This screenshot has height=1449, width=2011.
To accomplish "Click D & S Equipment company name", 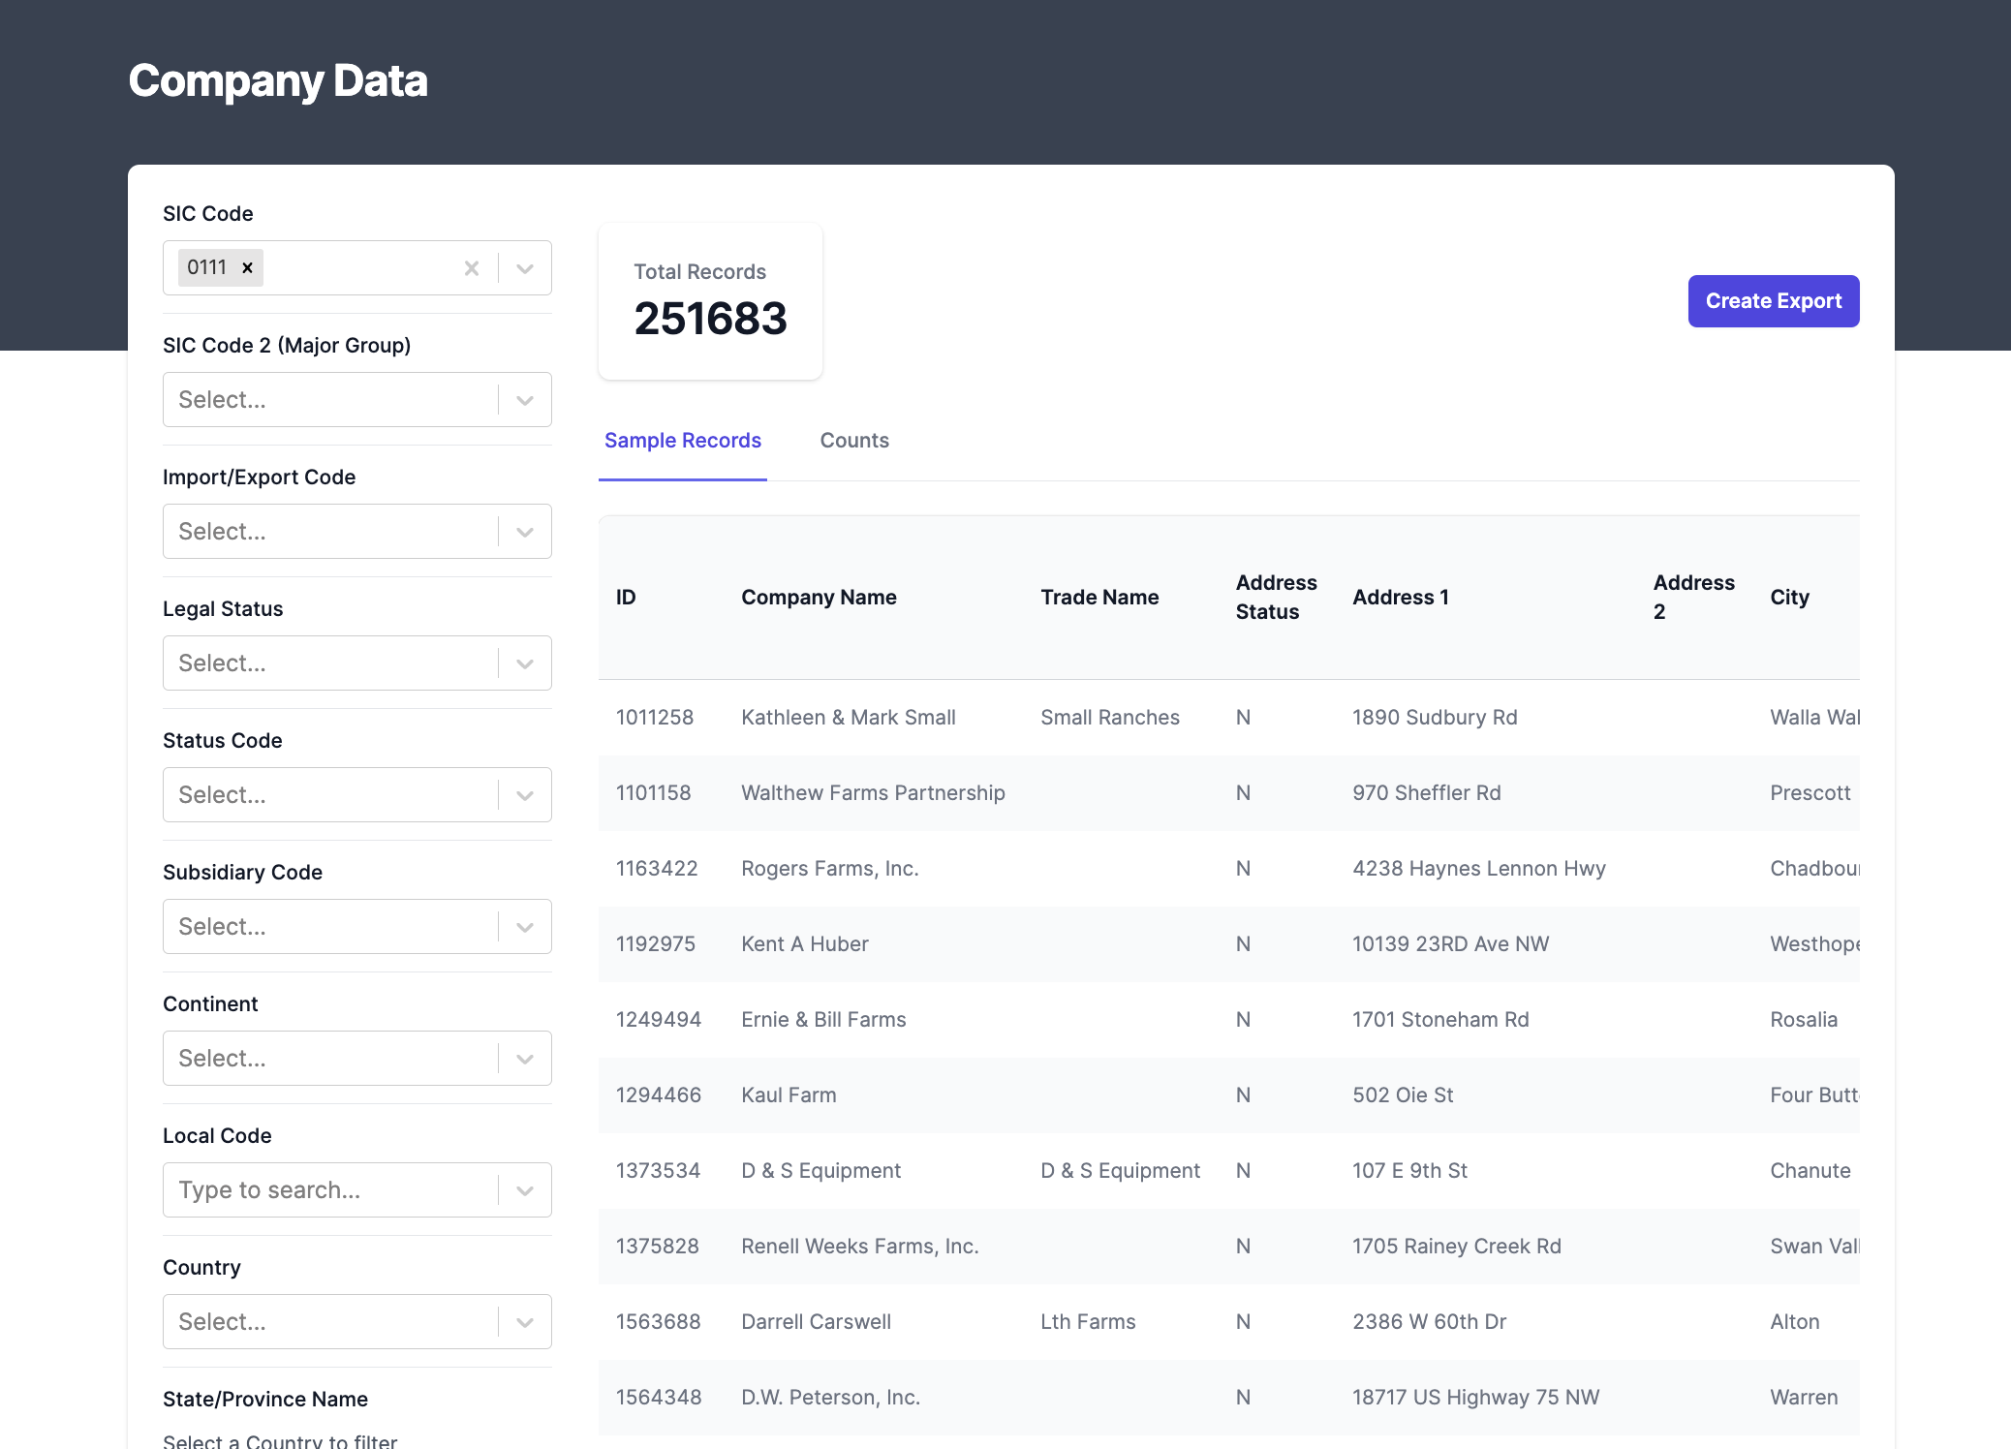I will click(820, 1171).
